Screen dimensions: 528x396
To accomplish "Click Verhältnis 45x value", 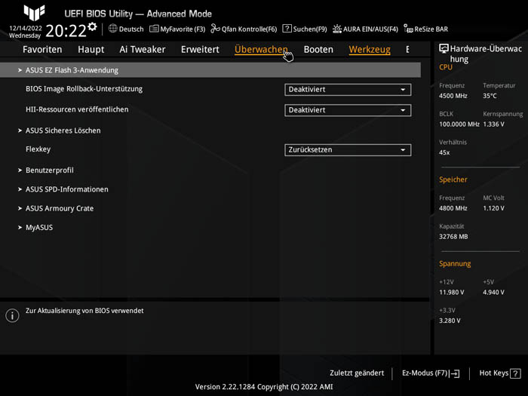I will tap(444, 152).
